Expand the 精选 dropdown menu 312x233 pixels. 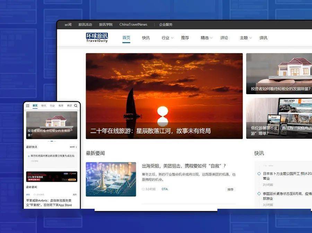pos(207,38)
